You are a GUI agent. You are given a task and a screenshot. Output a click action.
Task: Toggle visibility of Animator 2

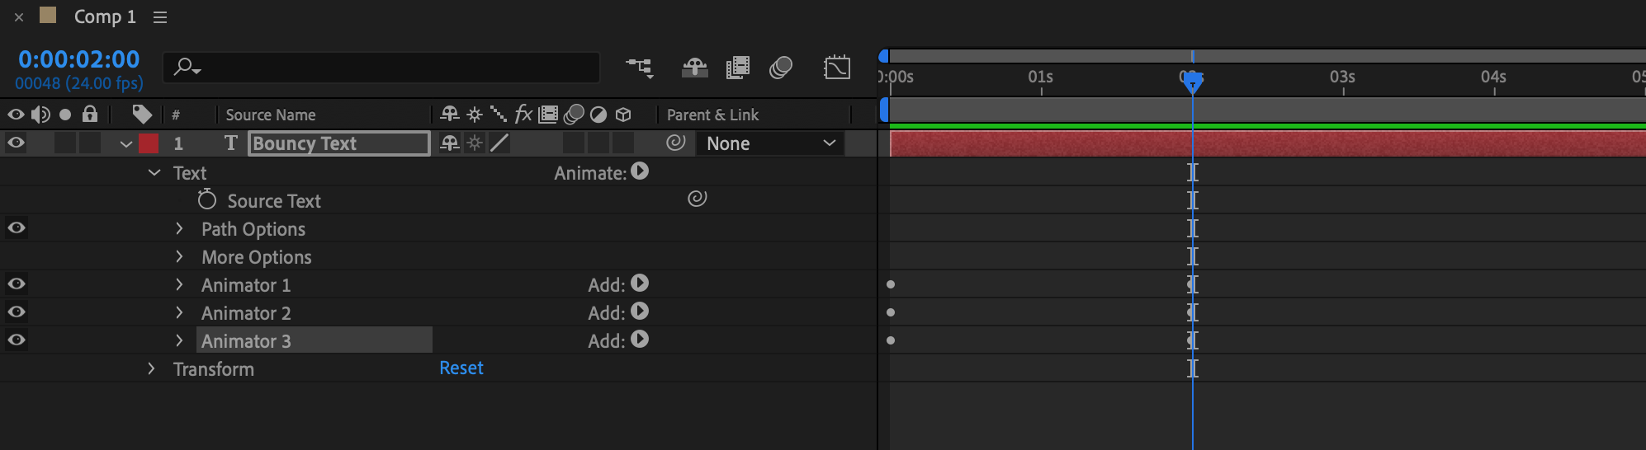(16, 312)
